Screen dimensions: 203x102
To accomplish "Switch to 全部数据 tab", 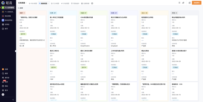I will pyautogui.click(x=85, y=4).
